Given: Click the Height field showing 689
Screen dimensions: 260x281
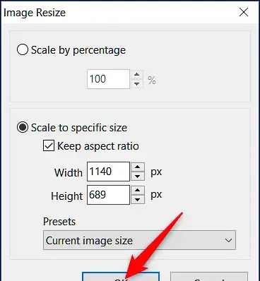Looking at the screenshot, I should point(108,195).
